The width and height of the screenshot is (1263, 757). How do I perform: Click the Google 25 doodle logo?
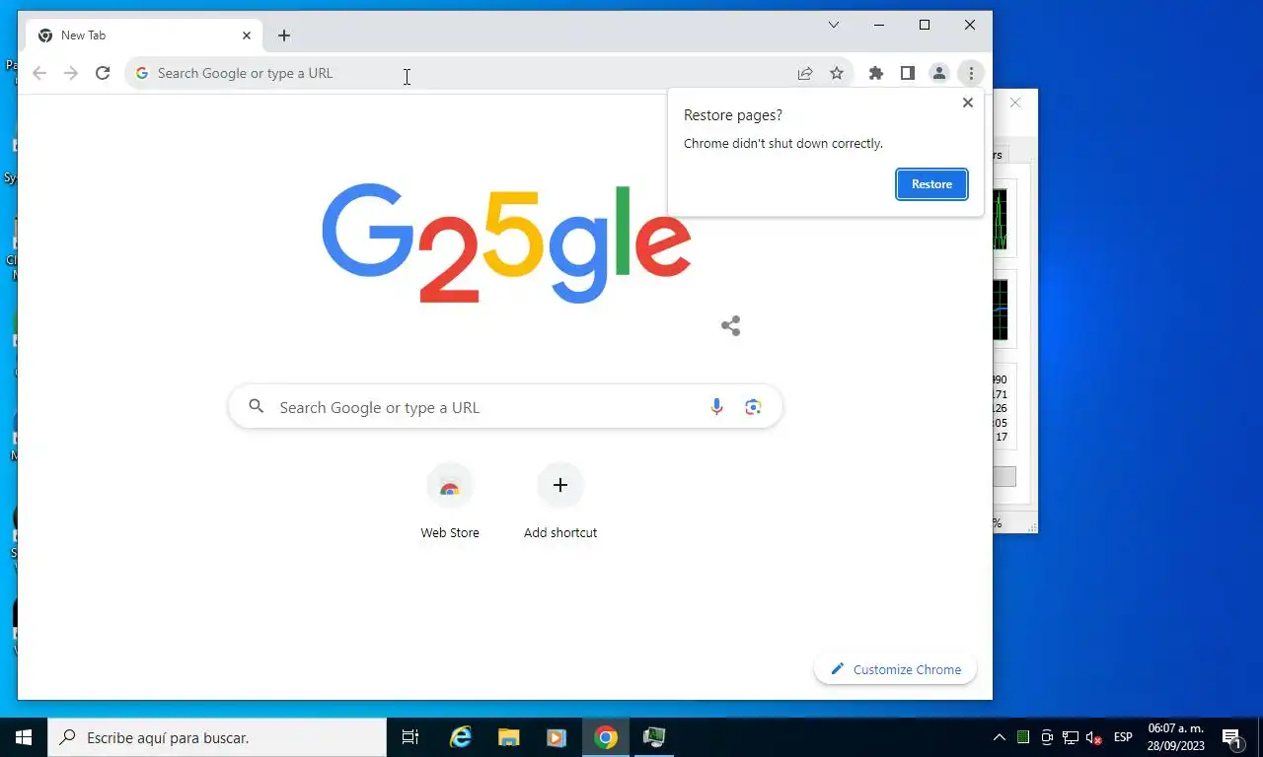click(x=505, y=243)
